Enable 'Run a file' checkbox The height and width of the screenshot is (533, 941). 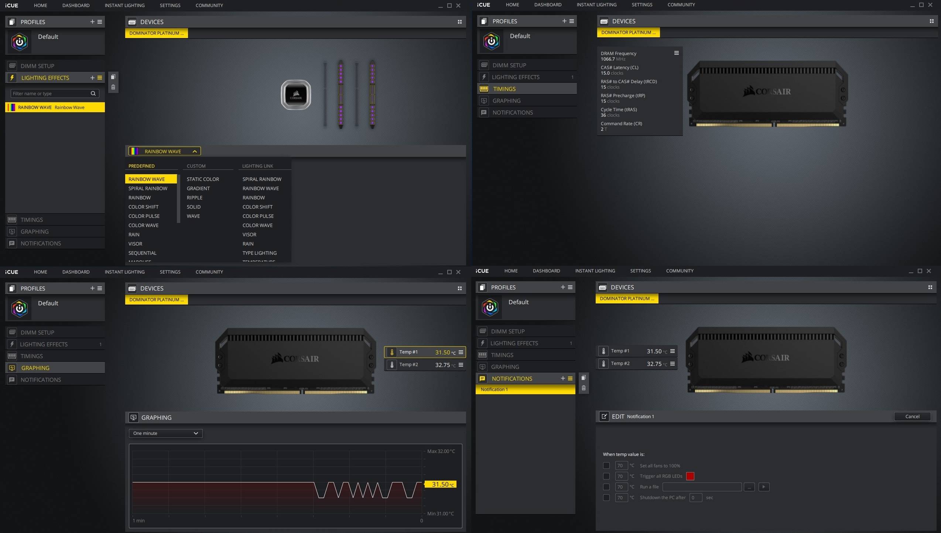tap(606, 487)
